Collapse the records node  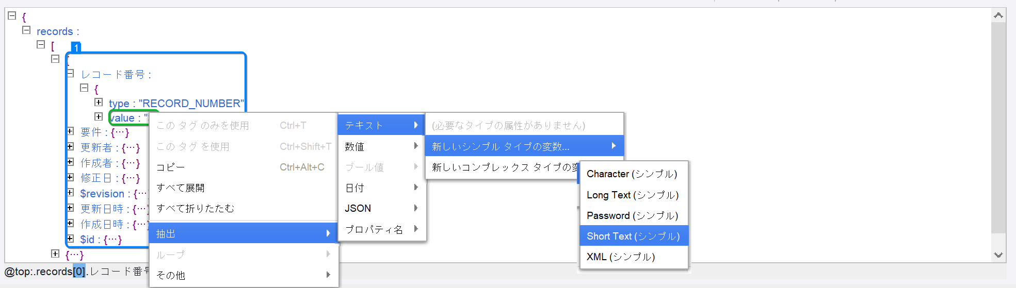click(x=26, y=30)
